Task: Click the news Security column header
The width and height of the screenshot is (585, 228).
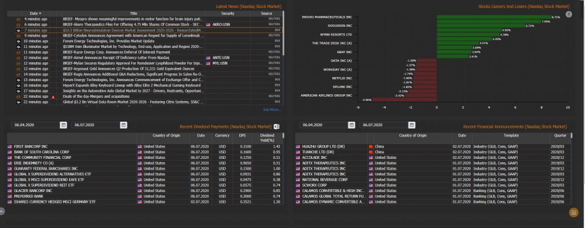Action: coord(227,14)
